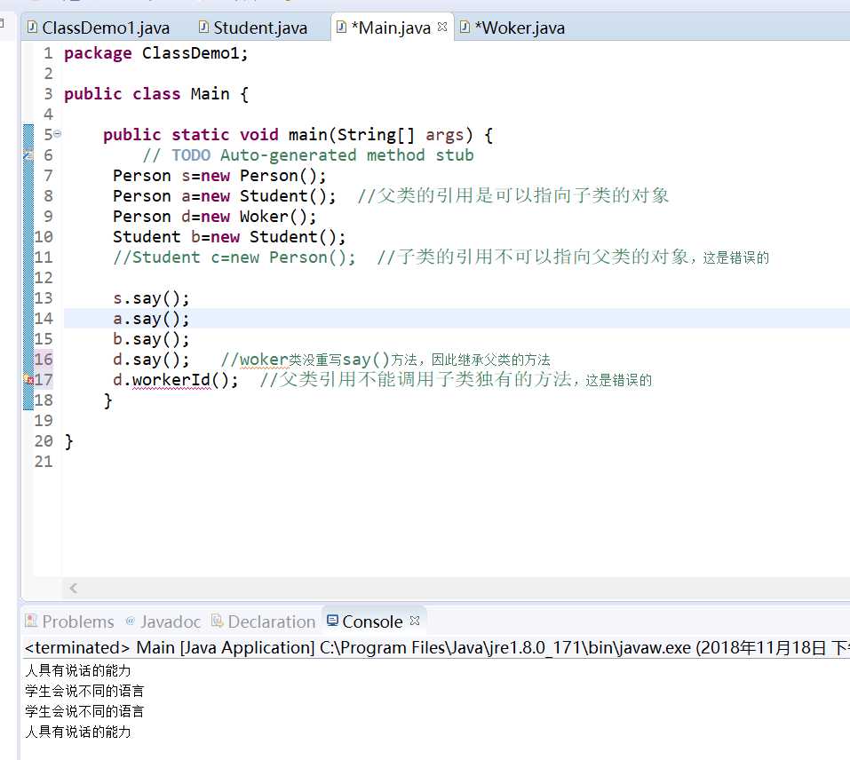Click the '//woker类没重写say()方法' comment on line 16
This screenshot has width=850, height=760.
point(386,360)
